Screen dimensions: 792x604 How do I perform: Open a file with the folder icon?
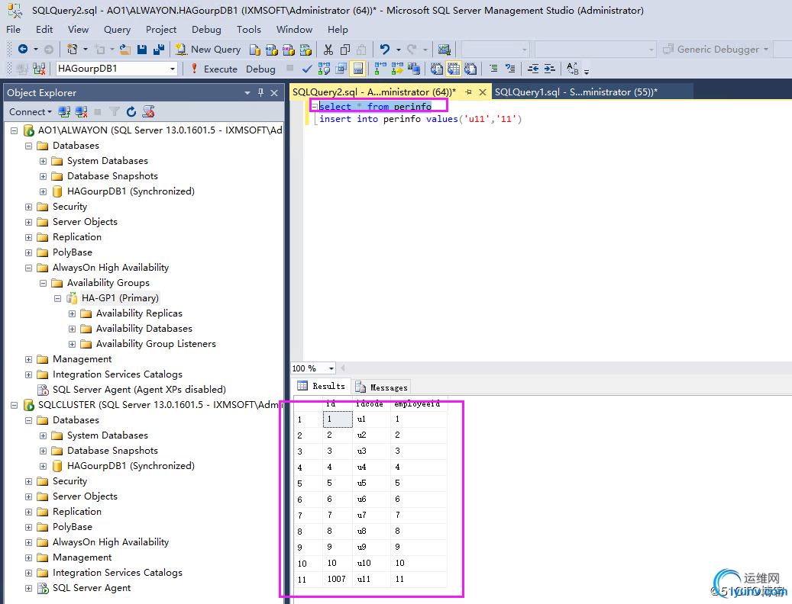point(124,49)
